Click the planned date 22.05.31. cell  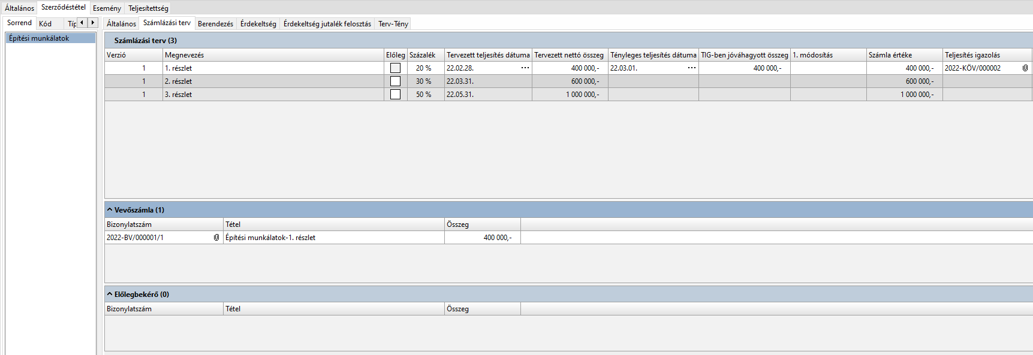[x=488, y=95]
